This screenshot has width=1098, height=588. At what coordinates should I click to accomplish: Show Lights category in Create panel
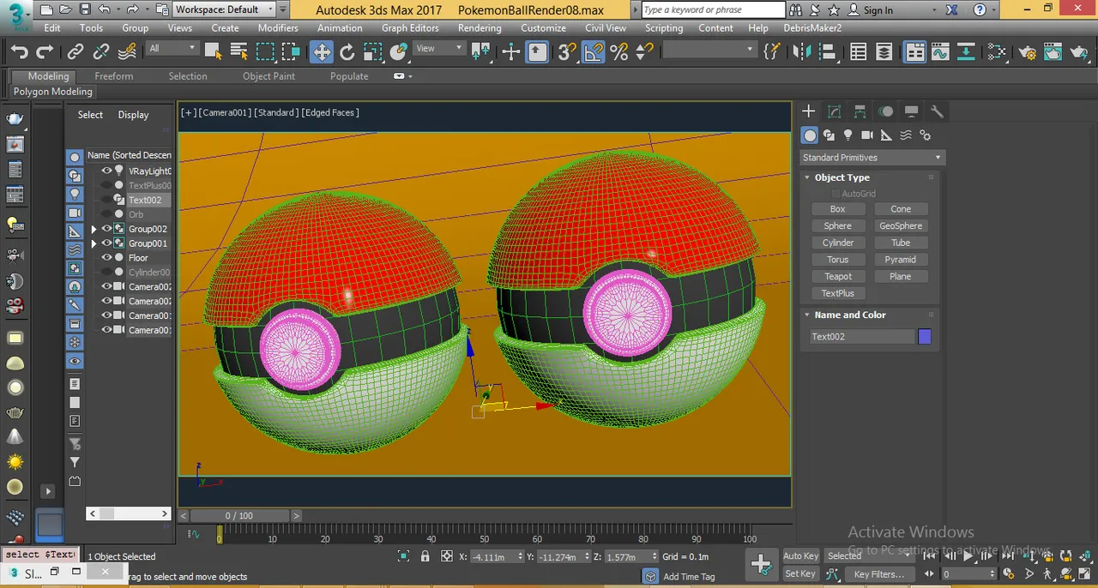(x=848, y=135)
